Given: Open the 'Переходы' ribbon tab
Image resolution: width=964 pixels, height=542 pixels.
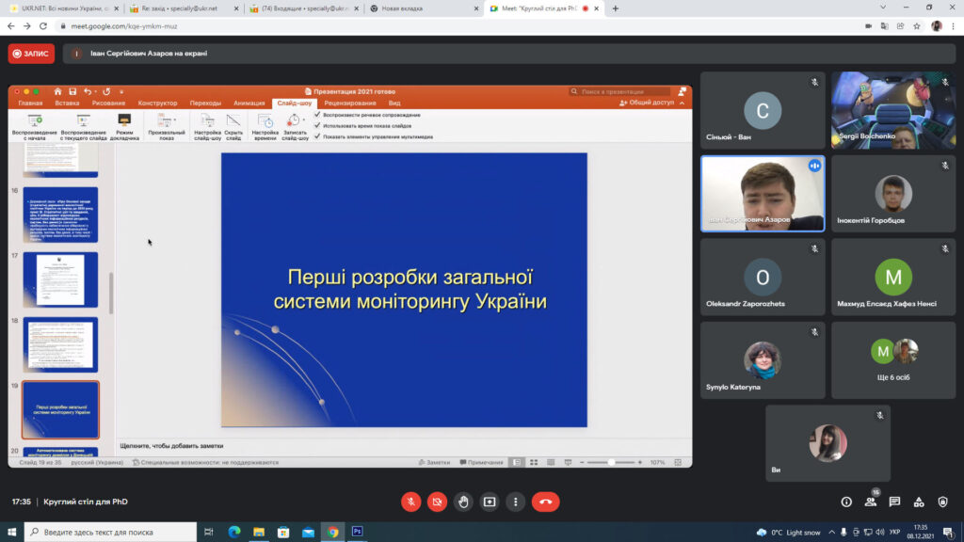Looking at the screenshot, I should pos(205,103).
